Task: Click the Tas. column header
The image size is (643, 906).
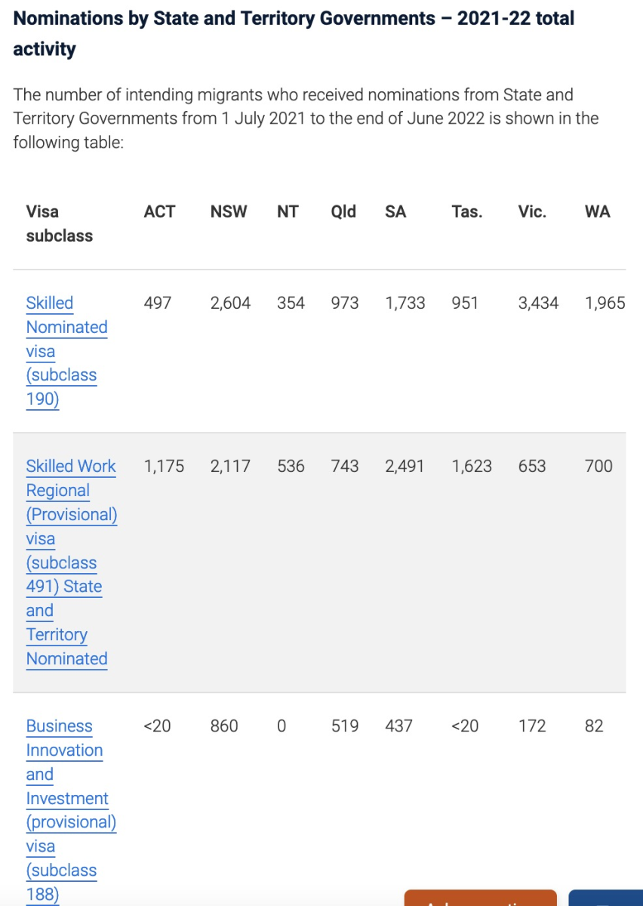Action: click(467, 212)
